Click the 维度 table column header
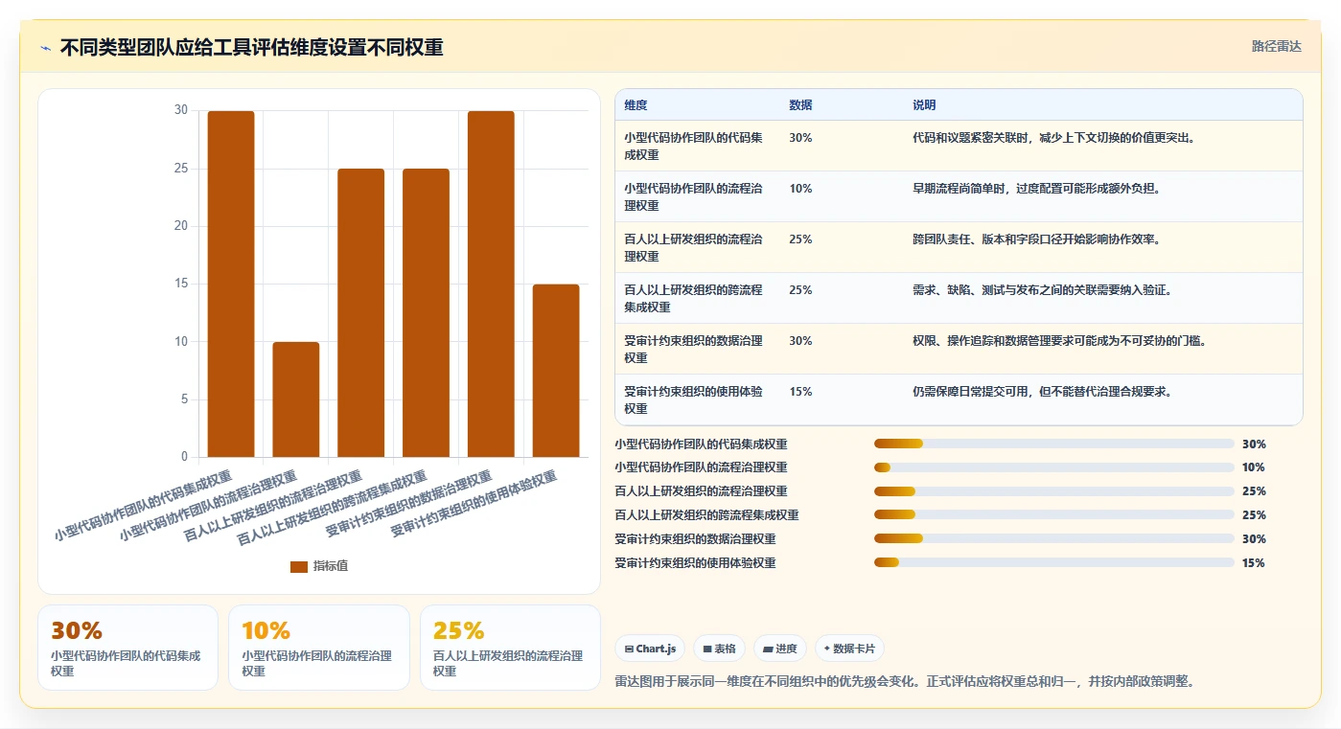Image resolution: width=1341 pixels, height=729 pixels. point(636,105)
